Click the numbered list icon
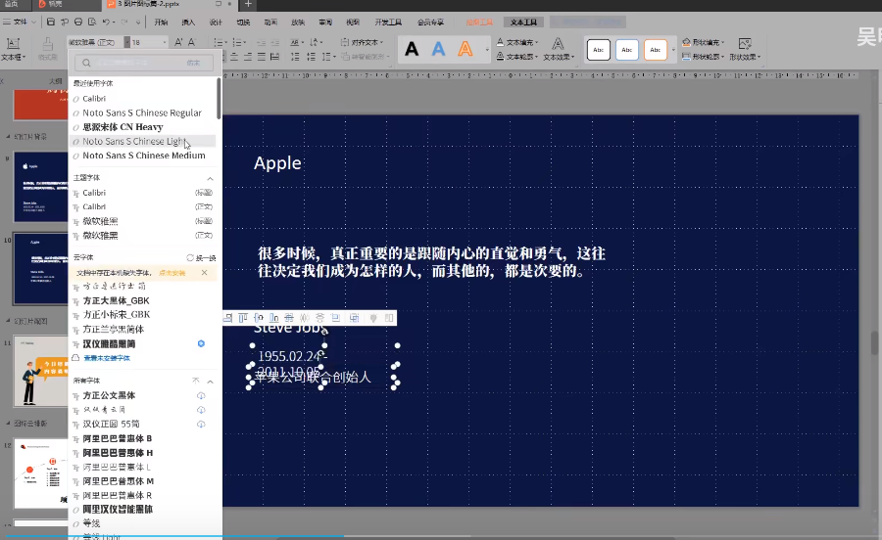This screenshot has height=540, width=882. click(x=238, y=42)
